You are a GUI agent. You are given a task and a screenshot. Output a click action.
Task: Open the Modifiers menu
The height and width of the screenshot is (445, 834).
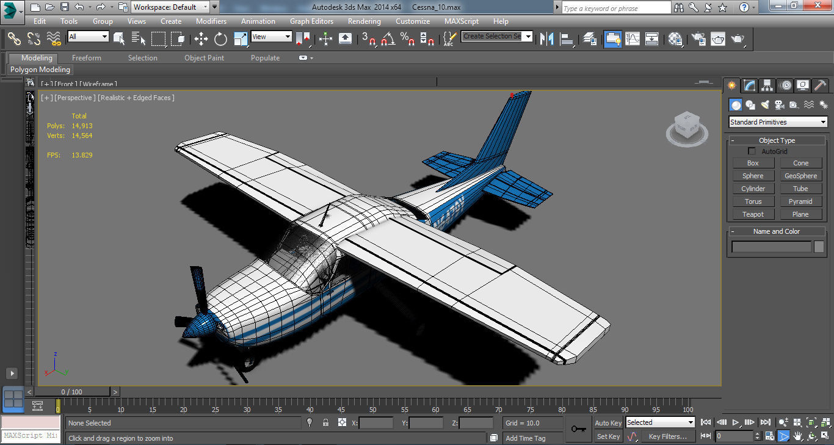(211, 21)
